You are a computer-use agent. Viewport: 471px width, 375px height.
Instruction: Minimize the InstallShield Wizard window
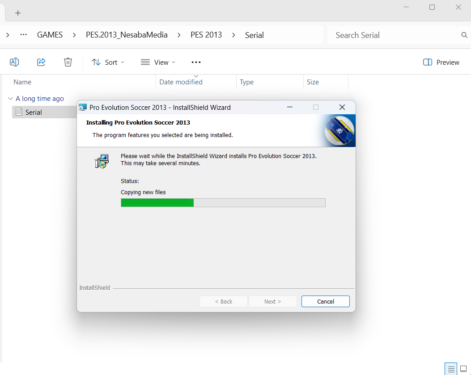(x=290, y=107)
